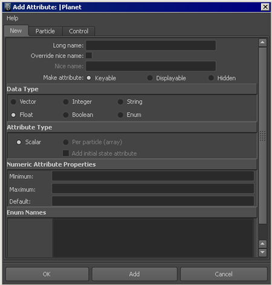
Task: Switch to the Control tab
Action: (79, 31)
